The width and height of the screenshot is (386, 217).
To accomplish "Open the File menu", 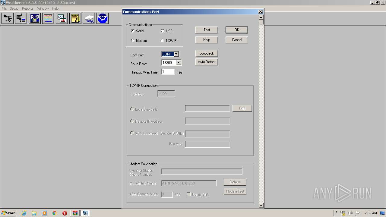I will 4,8.
